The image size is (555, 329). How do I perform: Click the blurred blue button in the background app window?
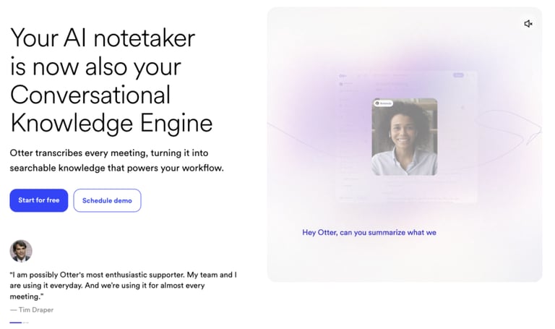[x=458, y=75]
